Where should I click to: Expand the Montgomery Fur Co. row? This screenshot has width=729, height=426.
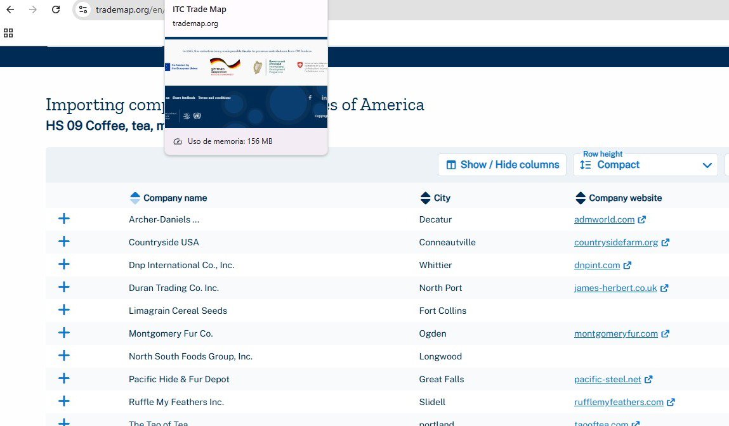click(x=64, y=333)
